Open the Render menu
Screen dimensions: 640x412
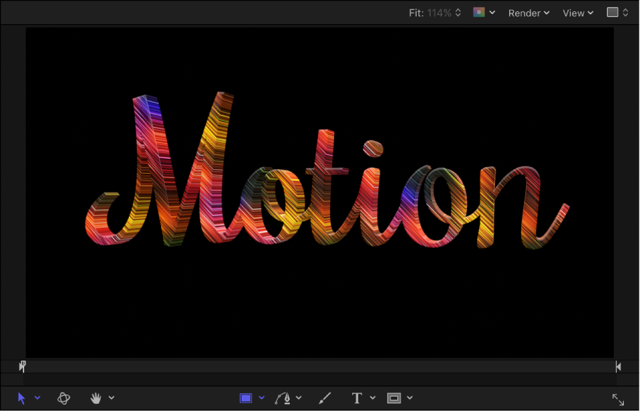pos(529,13)
